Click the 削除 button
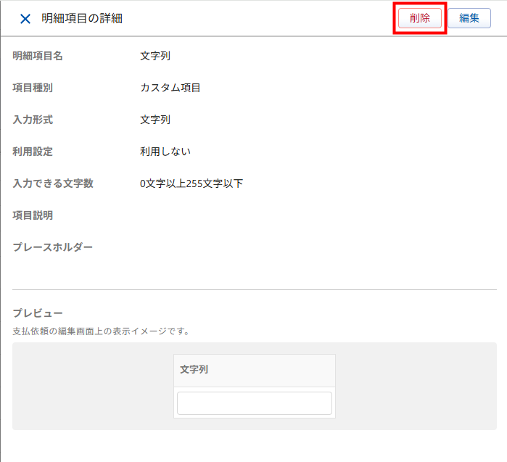This screenshot has width=507, height=462. click(419, 19)
